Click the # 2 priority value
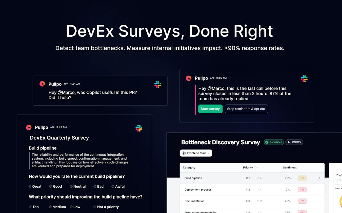Screen dimensions: 342x213 click(x=248, y=189)
